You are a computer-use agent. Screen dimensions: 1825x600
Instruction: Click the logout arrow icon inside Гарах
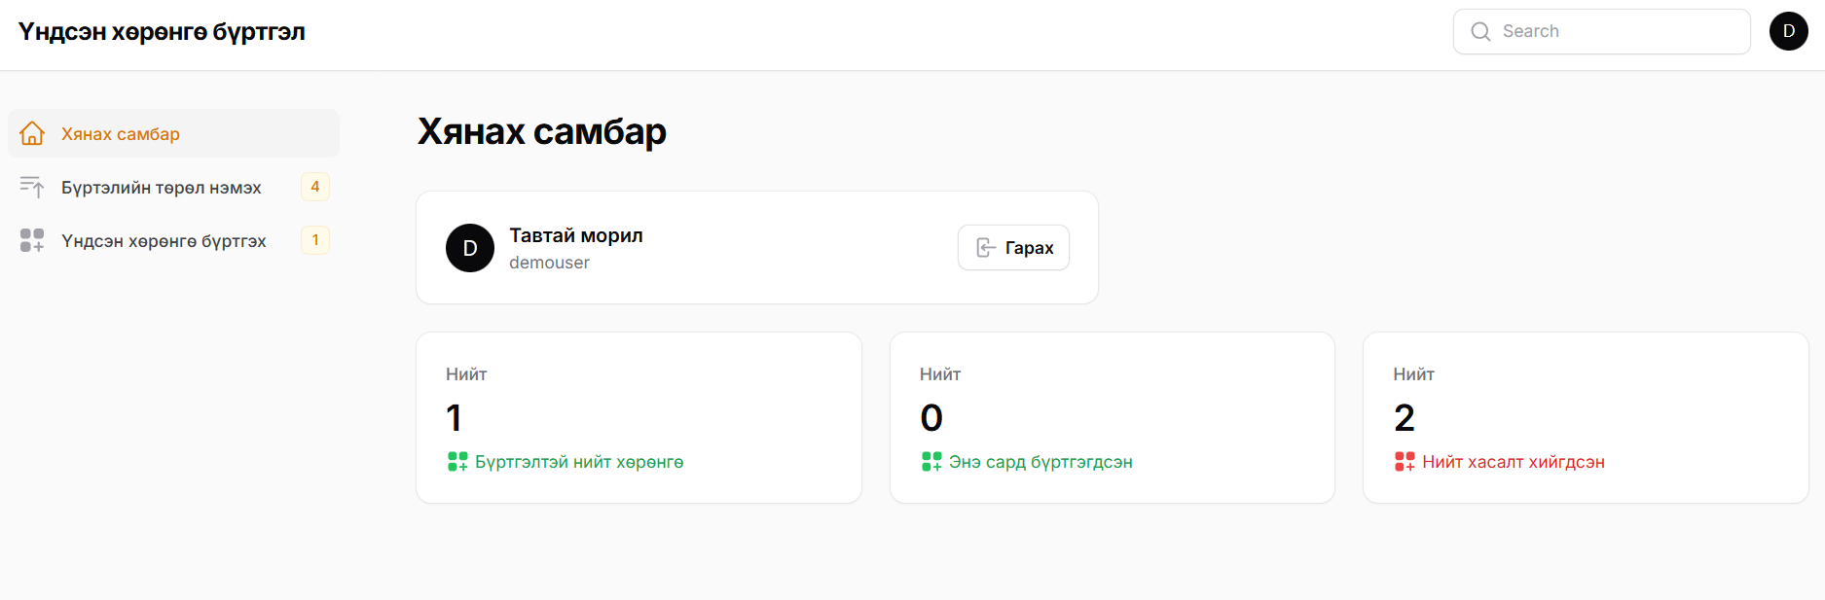[986, 248]
